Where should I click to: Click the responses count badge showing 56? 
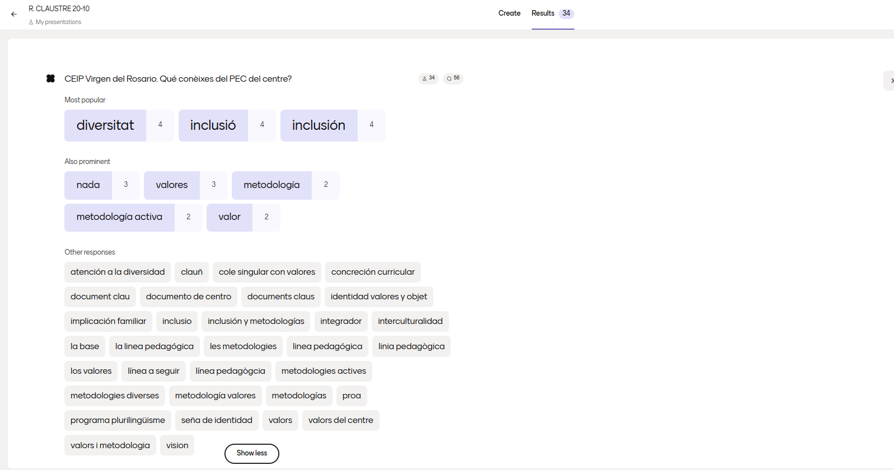pyautogui.click(x=453, y=78)
